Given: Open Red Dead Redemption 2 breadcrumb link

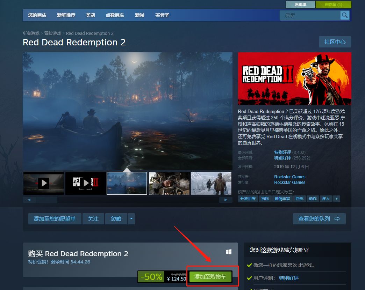Looking at the screenshot, I should click(x=90, y=33).
